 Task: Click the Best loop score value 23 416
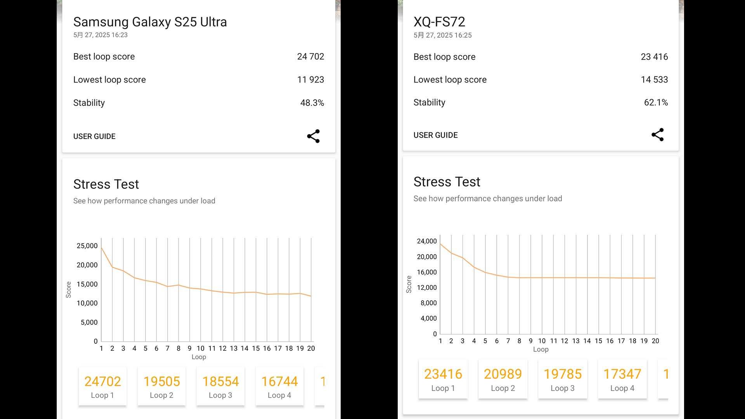654,57
